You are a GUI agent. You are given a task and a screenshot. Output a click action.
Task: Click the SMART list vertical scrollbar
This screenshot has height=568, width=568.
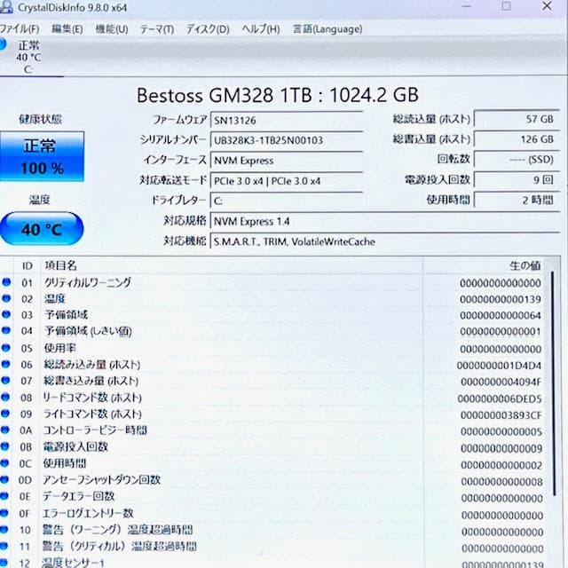pyautogui.click(x=554, y=384)
